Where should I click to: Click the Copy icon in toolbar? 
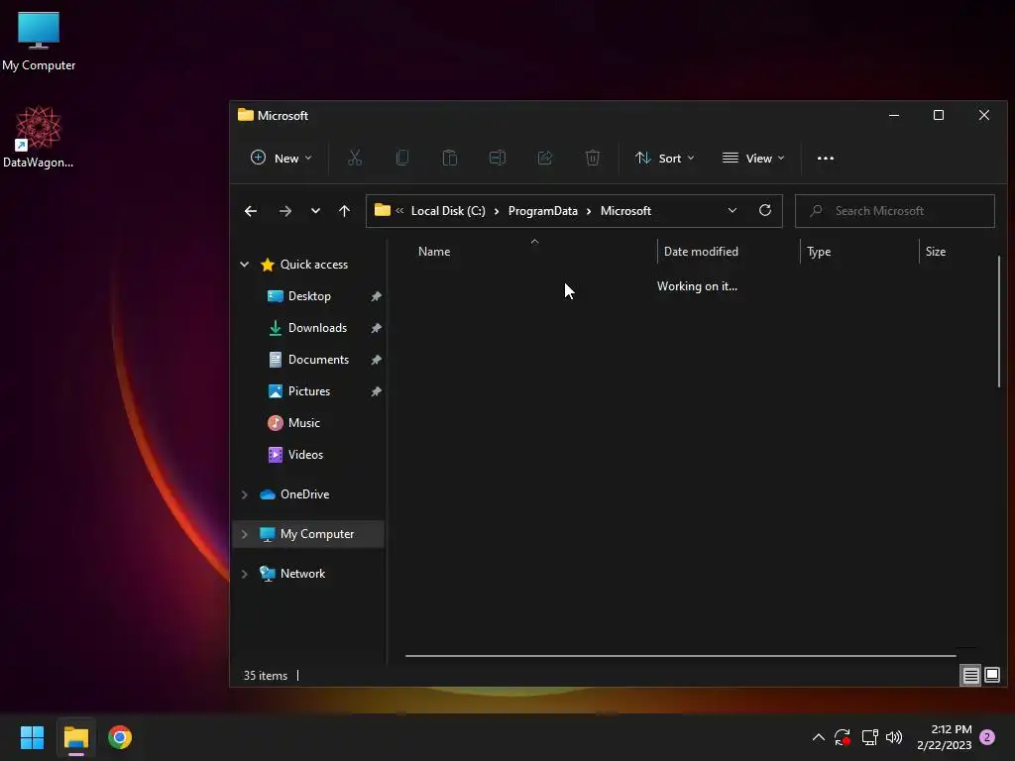pyautogui.click(x=402, y=158)
